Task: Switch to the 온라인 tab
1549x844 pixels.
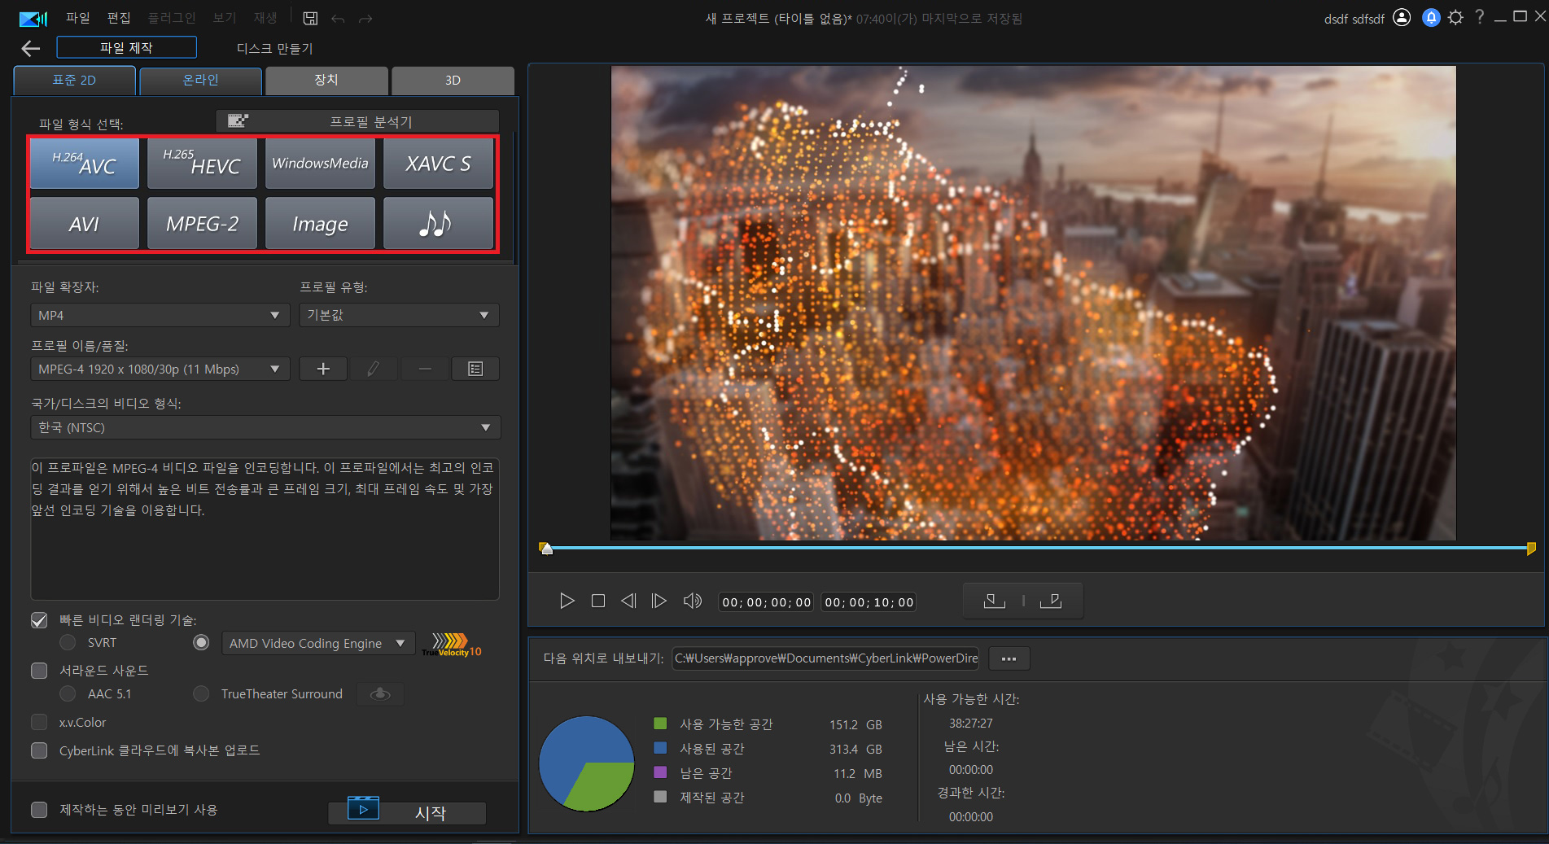Action: click(200, 80)
